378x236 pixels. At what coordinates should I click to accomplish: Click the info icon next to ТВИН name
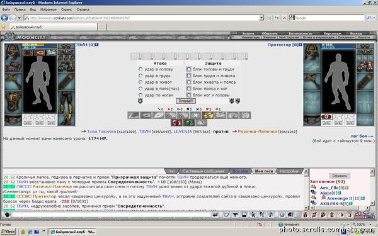(x=97, y=45)
